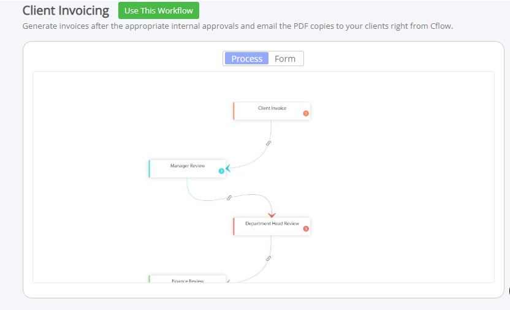510x310 pixels.
Task: Click link icon between Client Invoice and Manager Review
Action: coord(268,143)
